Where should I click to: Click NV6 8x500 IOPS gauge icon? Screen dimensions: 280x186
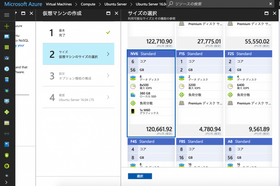[x=133, y=87]
